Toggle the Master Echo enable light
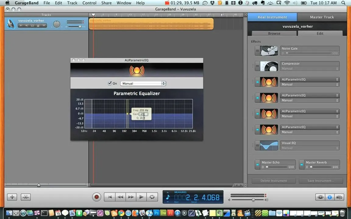The width and height of the screenshot is (351, 219). (257, 165)
